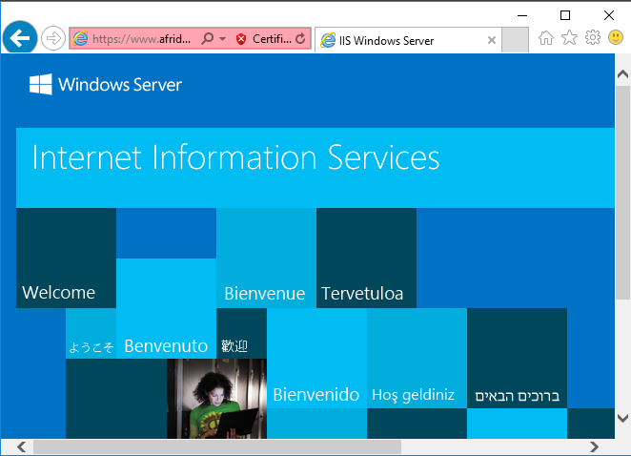Click the 歡迎 tile

coord(241,334)
